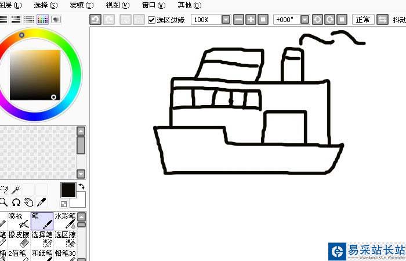Select the zoom magnifier tool
The height and width of the screenshot is (261, 406).
[x=3, y=202]
